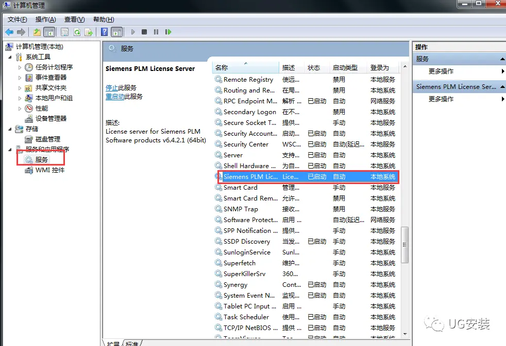The height and width of the screenshot is (346, 506).
Task: Click the blue Help question-mark icon
Action: tap(105, 32)
